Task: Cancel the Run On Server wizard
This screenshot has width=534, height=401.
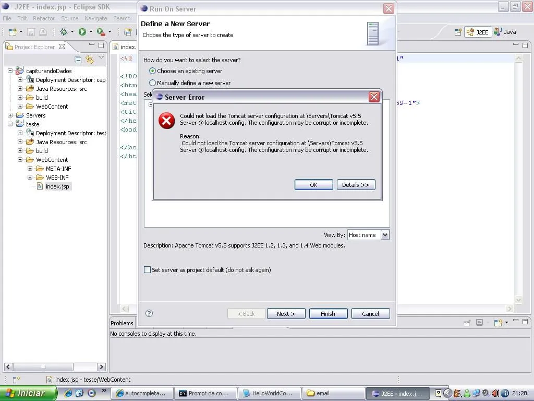Action: click(371, 314)
